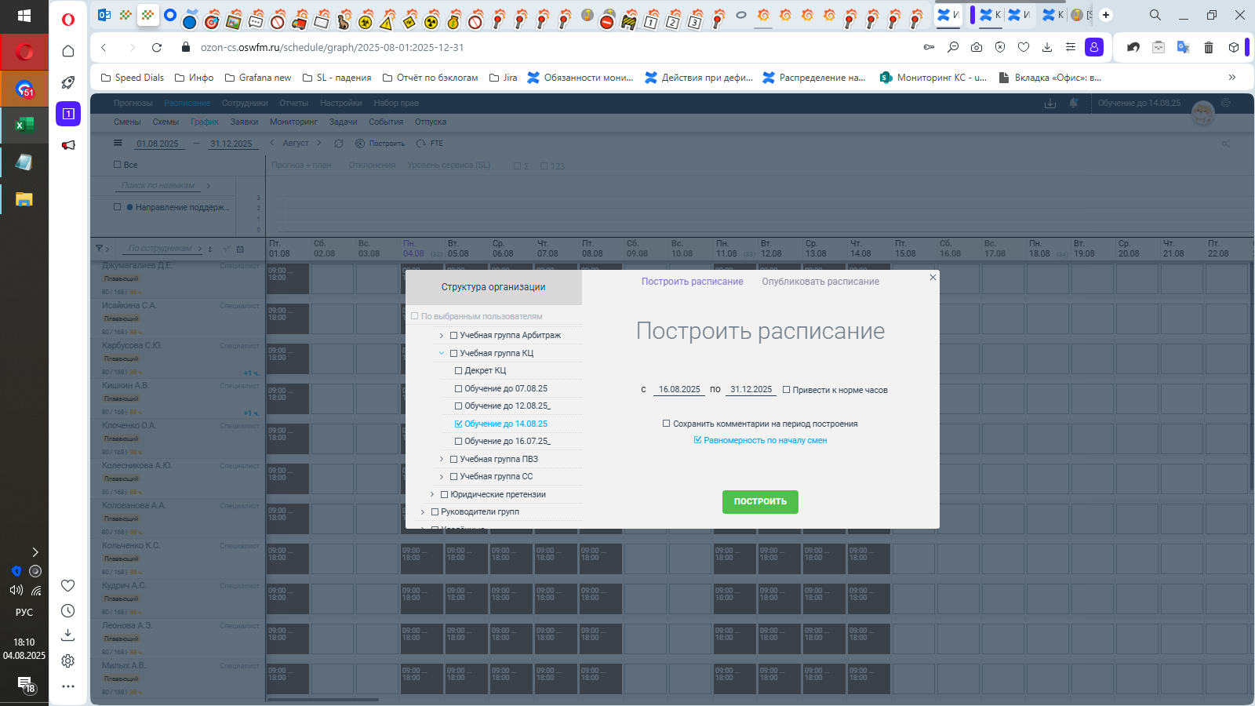Click the start date field 16.08.2025

(679, 389)
